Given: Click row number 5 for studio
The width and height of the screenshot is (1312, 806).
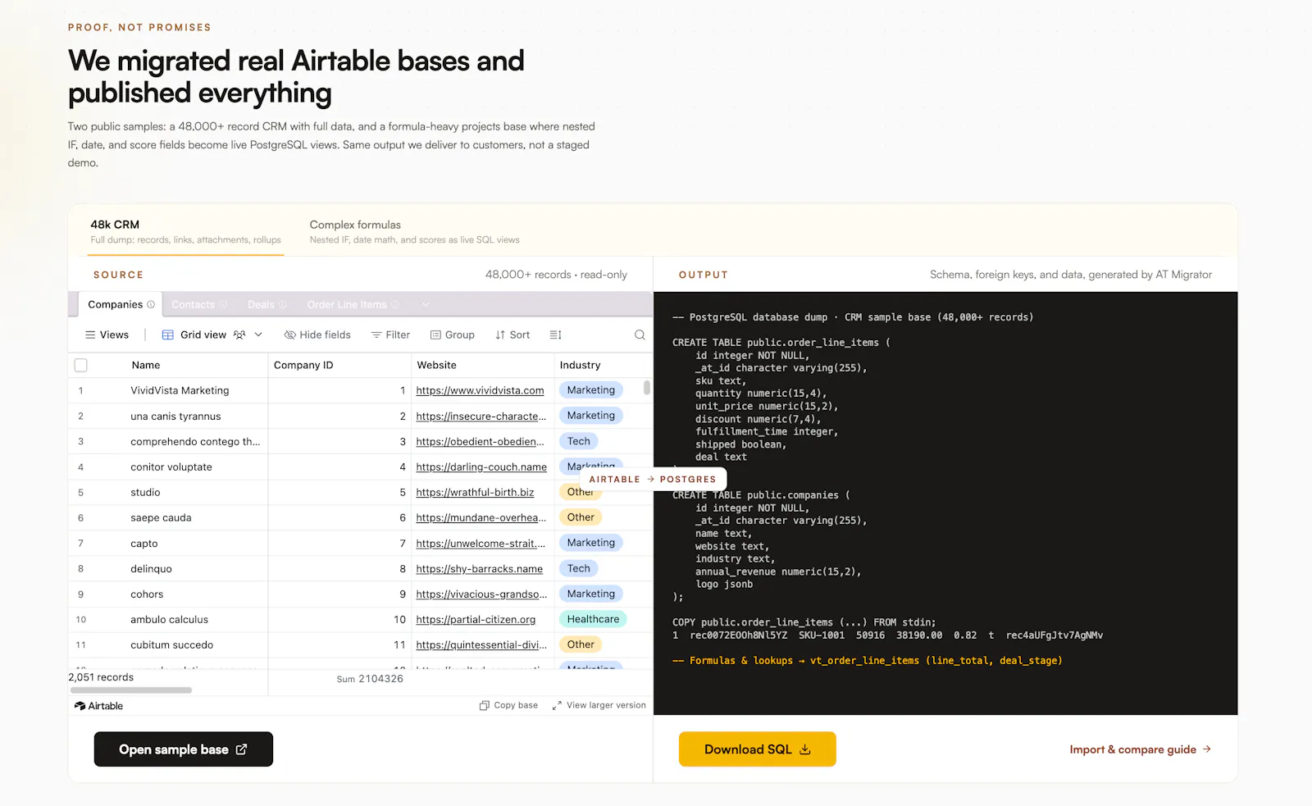Looking at the screenshot, I should click(x=80, y=492).
